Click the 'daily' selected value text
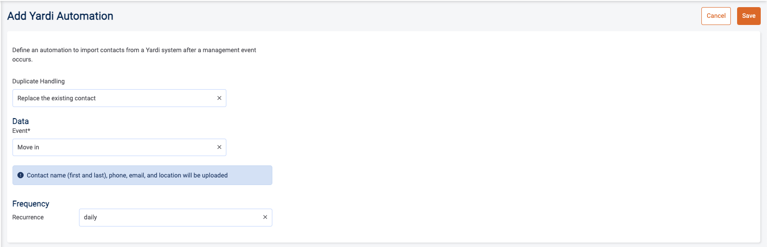 click(x=90, y=217)
